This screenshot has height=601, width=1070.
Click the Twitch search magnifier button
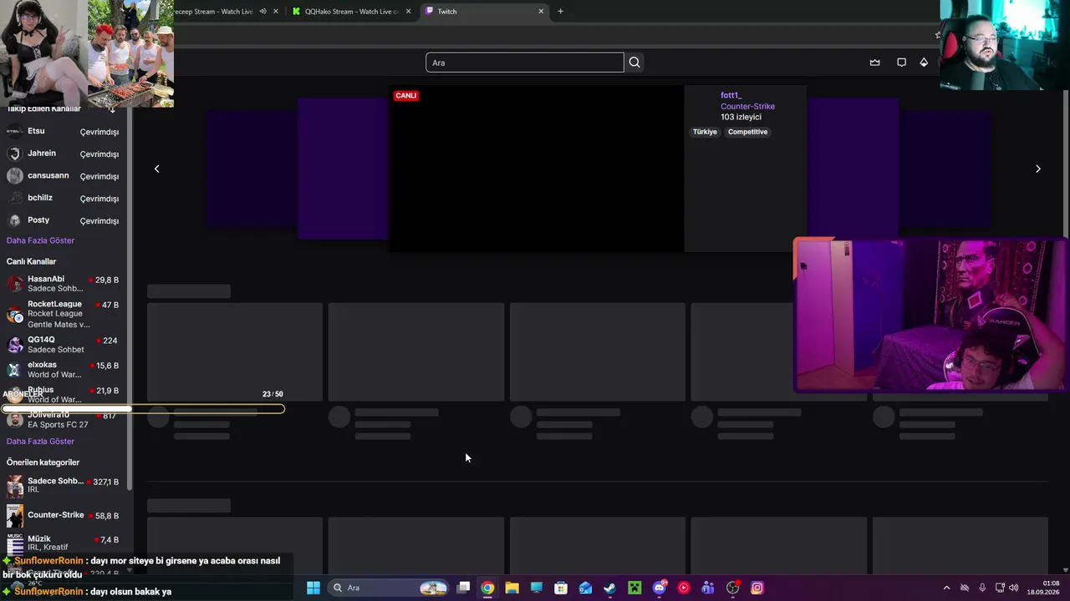(x=634, y=62)
